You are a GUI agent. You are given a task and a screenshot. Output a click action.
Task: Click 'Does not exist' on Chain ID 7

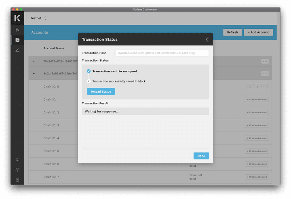coord(196,177)
